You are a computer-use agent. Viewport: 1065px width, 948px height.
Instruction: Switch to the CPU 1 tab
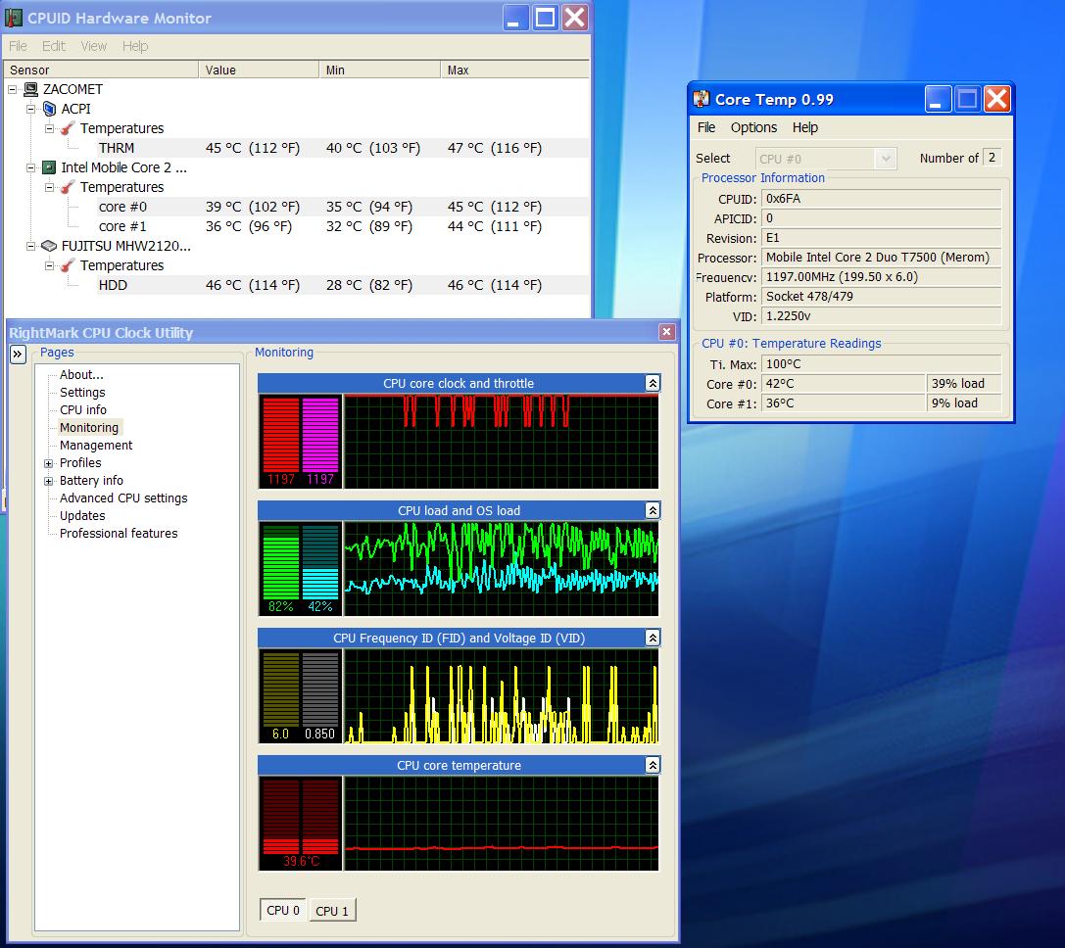pos(332,911)
